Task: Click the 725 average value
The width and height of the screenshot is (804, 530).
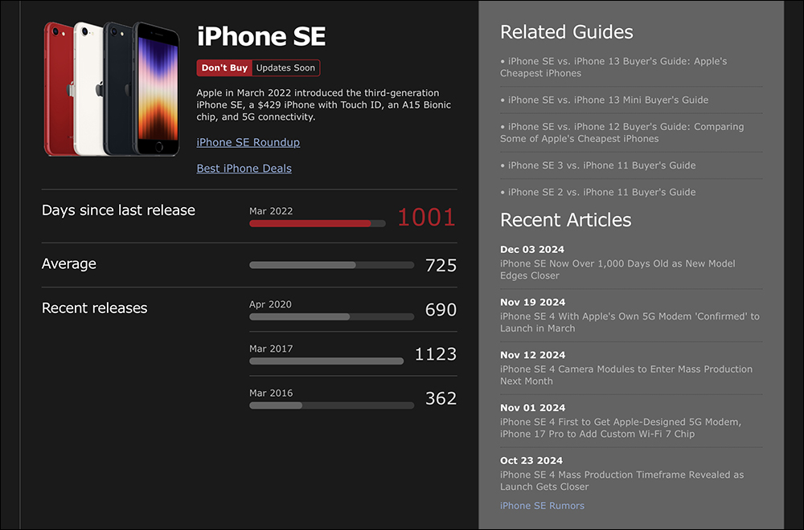Action: [x=441, y=265]
